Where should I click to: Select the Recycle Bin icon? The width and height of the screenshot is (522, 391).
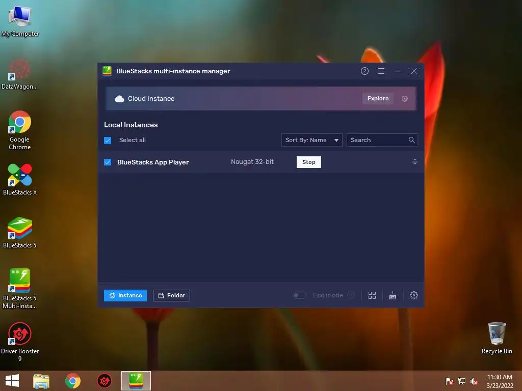497,338
